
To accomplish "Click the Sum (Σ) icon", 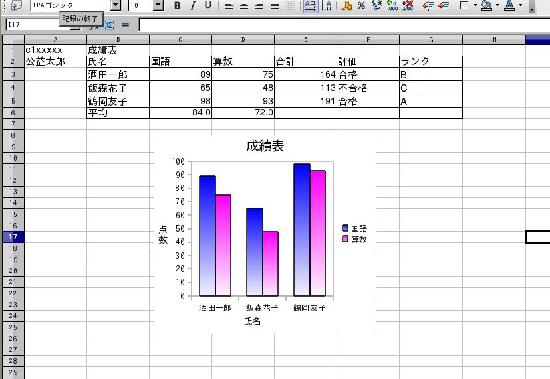I will (110, 25).
